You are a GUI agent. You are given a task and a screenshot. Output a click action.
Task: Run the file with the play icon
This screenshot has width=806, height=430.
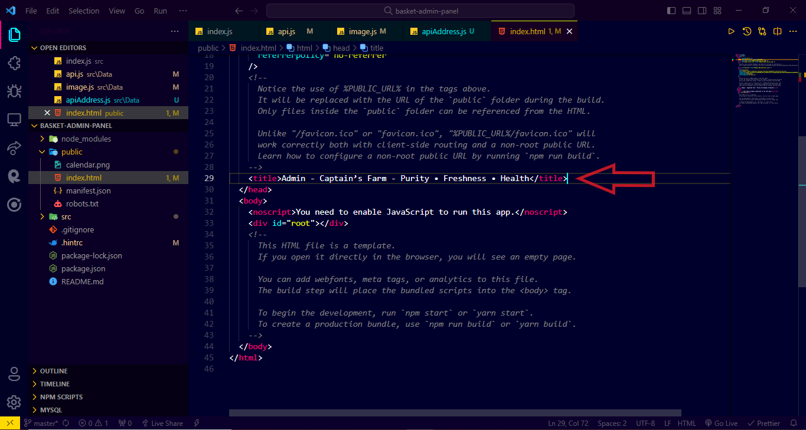click(x=732, y=31)
